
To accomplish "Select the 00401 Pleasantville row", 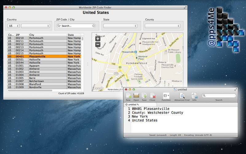I will (44, 56).
